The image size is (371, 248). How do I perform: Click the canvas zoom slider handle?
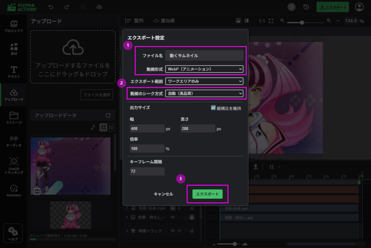click(302, 22)
